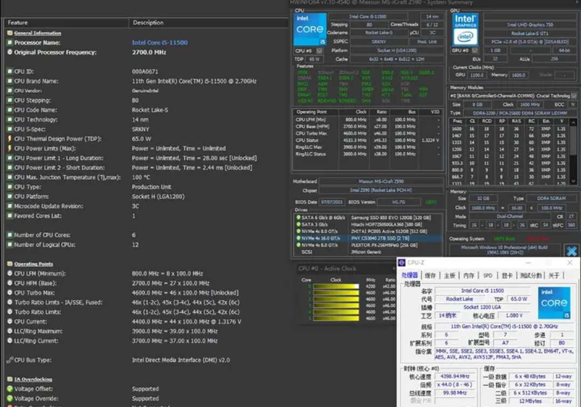
Task: Click the blue X close icon in System Summary
Action: [x=571, y=251]
